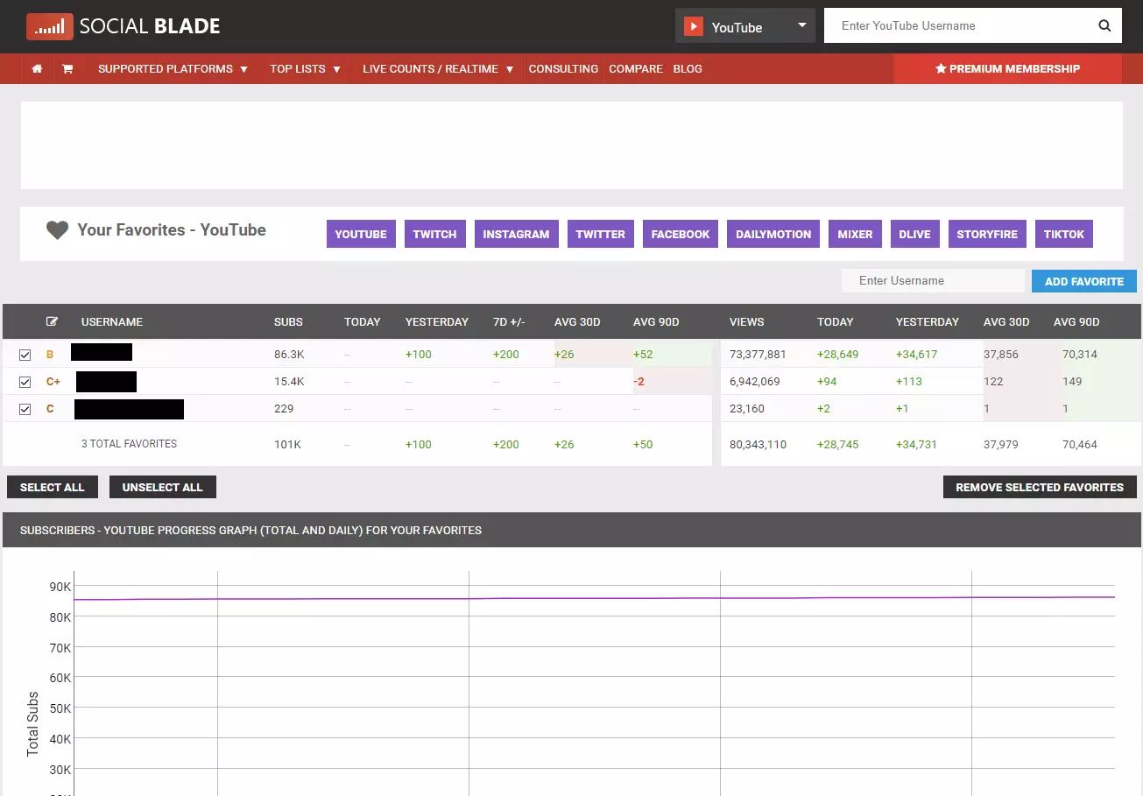Click the YouTube platform logo icon
This screenshot has height=796, width=1143.
[694, 26]
